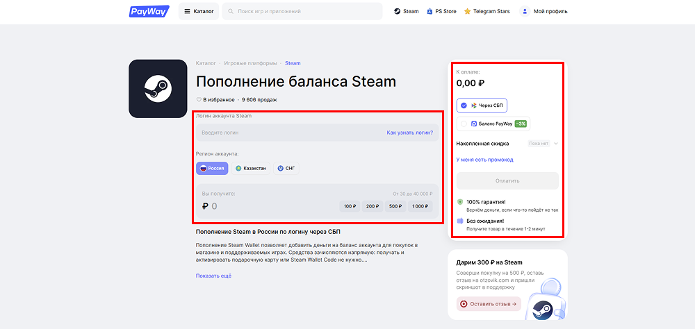Click the PS Store bag icon
The image size is (695, 329).
click(430, 12)
